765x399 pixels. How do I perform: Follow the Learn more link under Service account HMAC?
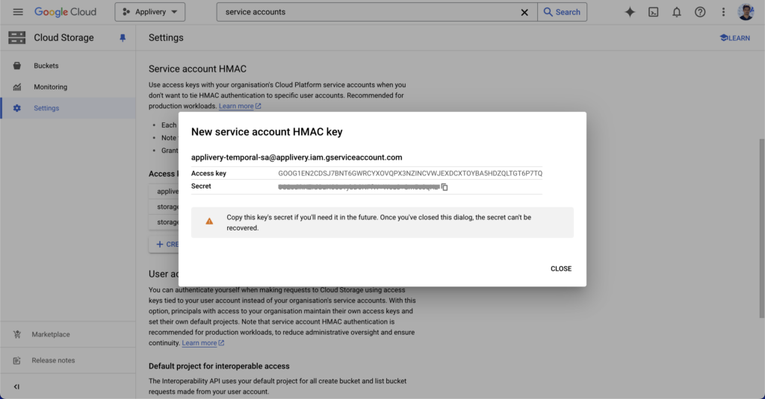pyautogui.click(x=240, y=106)
